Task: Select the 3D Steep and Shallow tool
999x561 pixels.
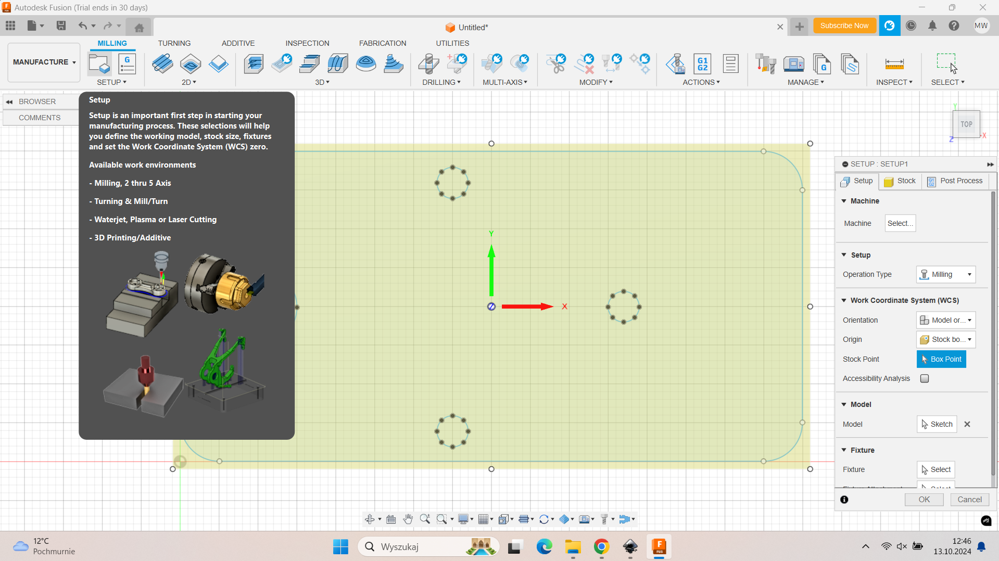Action: click(x=282, y=64)
